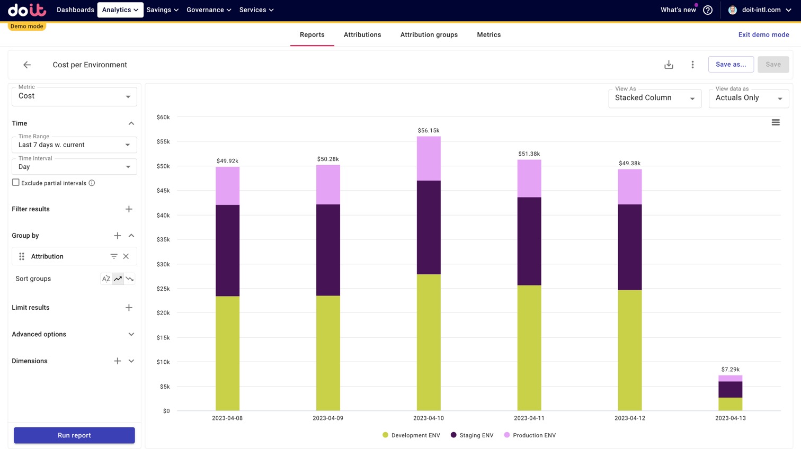Sort groups alphabetically A-Z

(x=106, y=279)
